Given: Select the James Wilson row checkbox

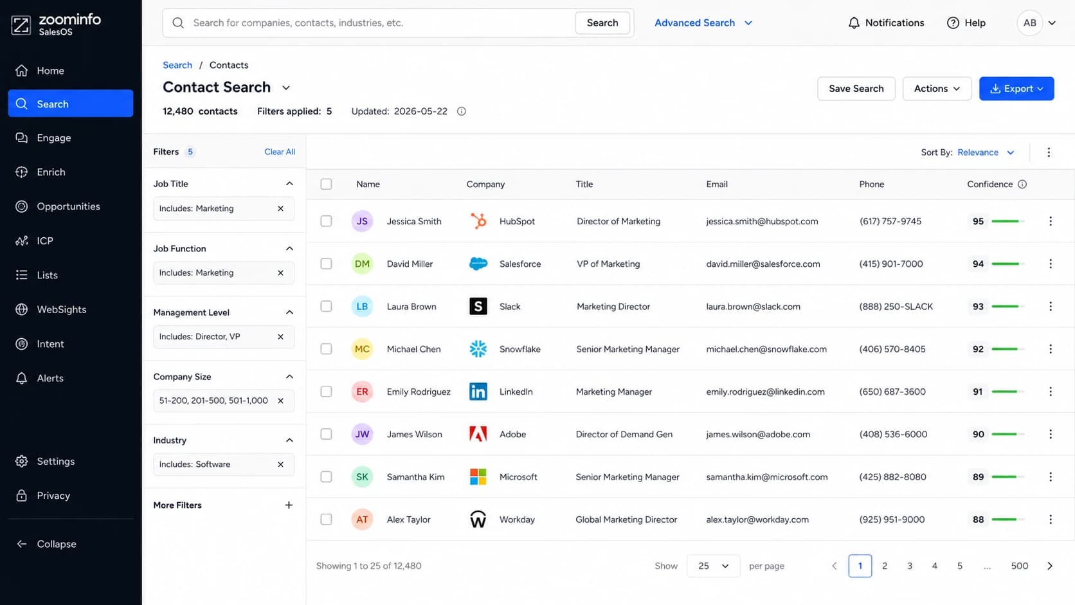Looking at the screenshot, I should tap(327, 434).
